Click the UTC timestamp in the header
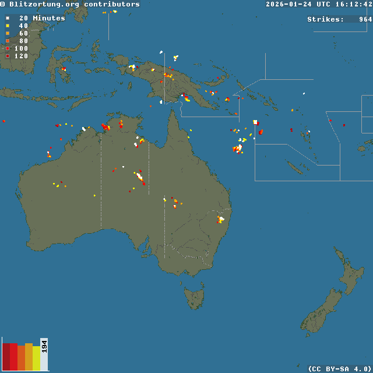 point(319,4)
